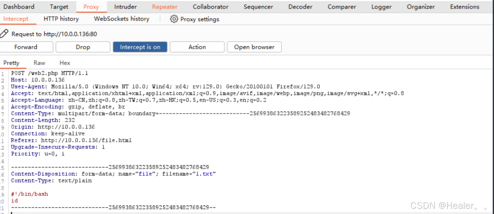Click the Proxy settings gear icon
The height and width of the screenshot is (214, 494).
click(174, 19)
